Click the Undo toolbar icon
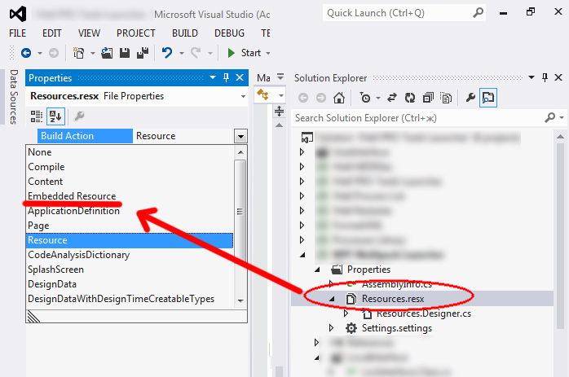 (167, 53)
